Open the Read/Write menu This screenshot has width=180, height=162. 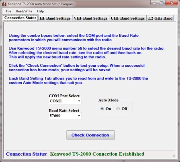24,11
